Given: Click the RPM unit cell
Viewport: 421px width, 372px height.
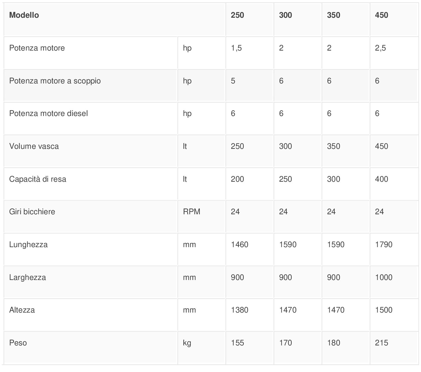Looking at the screenshot, I should [192, 212].
